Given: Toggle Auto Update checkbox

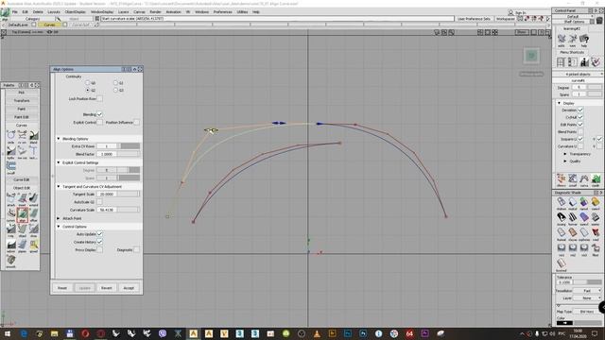Looking at the screenshot, I should pos(99,234).
